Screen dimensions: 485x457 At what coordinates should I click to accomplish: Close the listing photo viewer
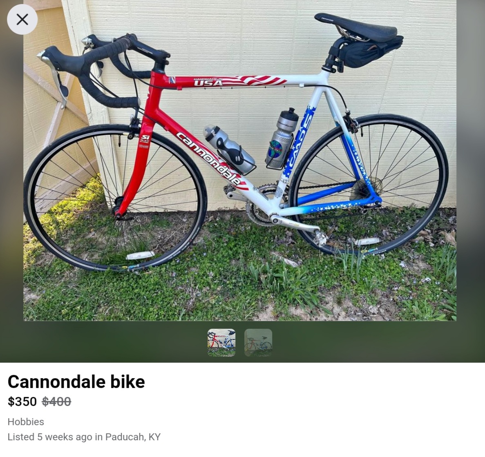22,19
